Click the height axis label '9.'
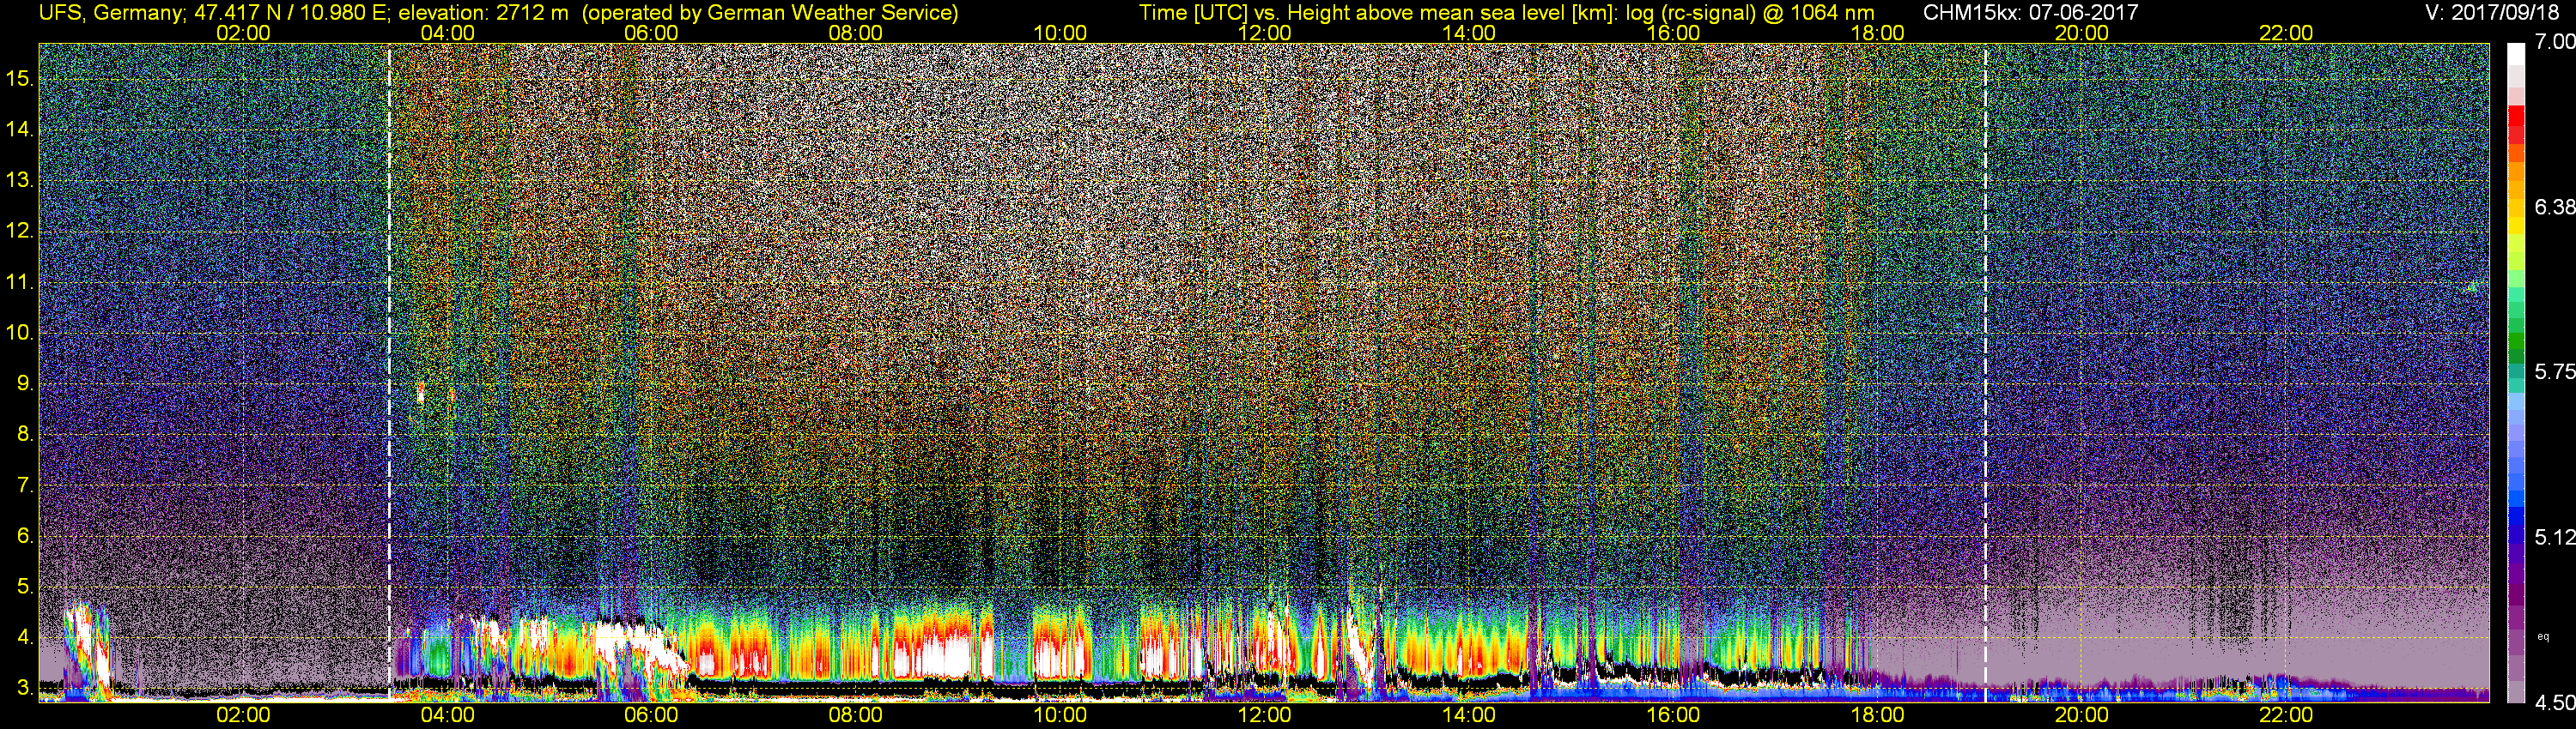Screen dimensions: 2576x729 [x=25, y=383]
